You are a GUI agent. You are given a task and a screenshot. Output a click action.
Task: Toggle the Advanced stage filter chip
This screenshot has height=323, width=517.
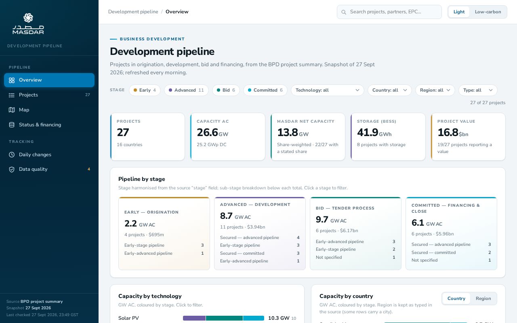[186, 90]
